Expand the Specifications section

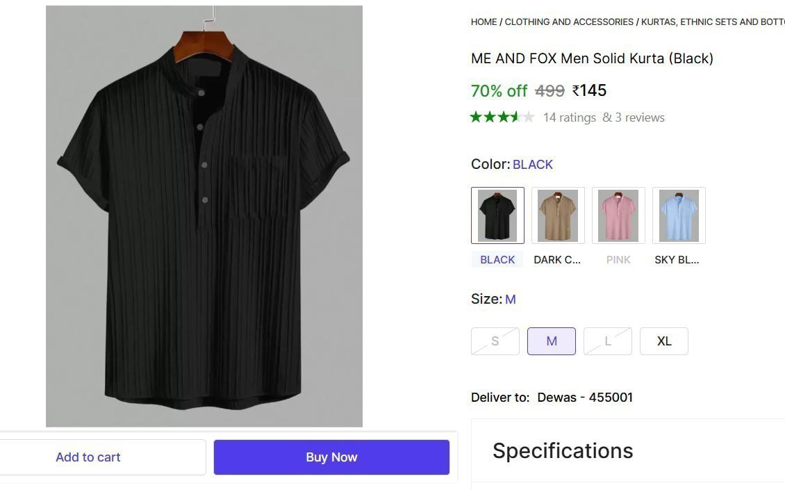click(563, 451)
